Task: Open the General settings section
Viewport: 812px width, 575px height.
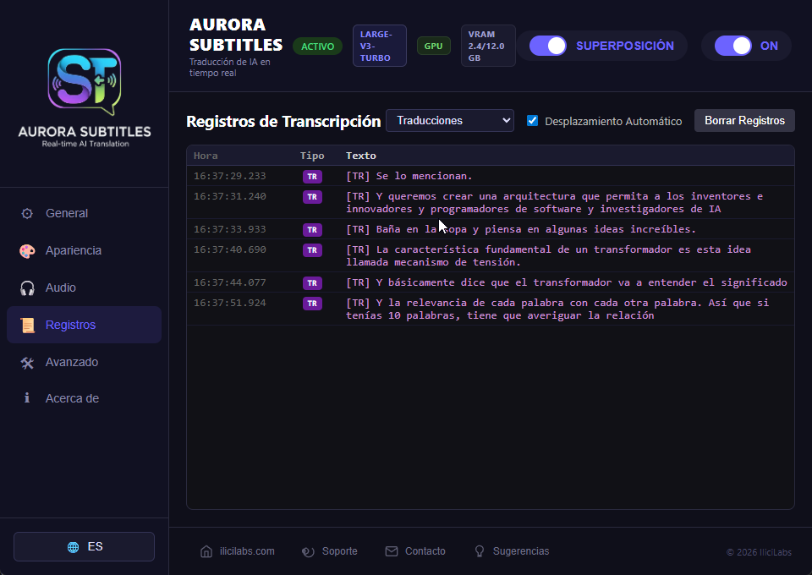Action: (84, 213)
